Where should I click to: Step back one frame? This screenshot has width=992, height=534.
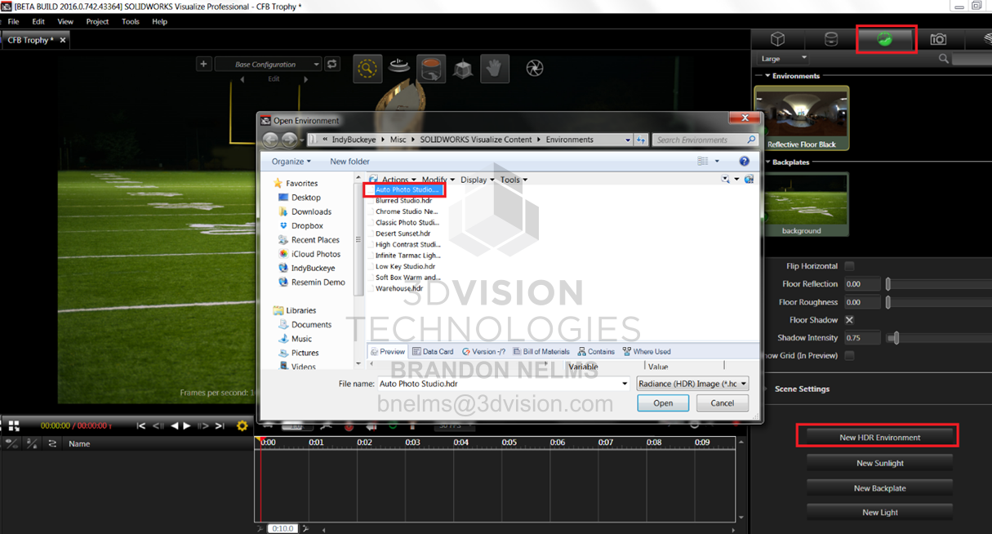tap(158, 426)
